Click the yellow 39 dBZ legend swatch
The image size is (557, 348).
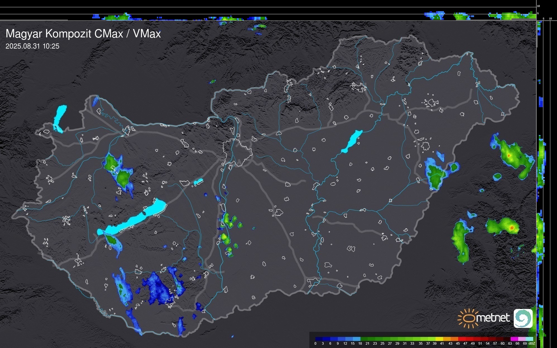point(439,339)
